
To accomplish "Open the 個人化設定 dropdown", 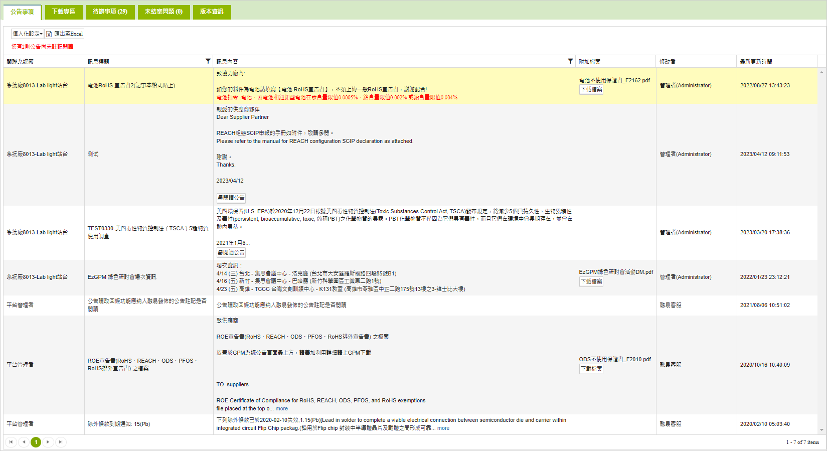I will 28,34.
